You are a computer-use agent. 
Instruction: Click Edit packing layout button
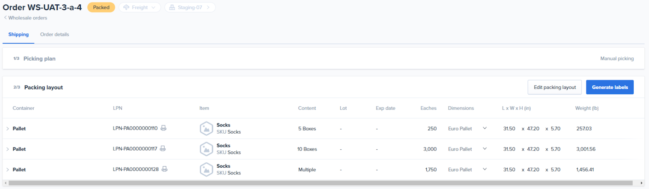click(554, 87)
